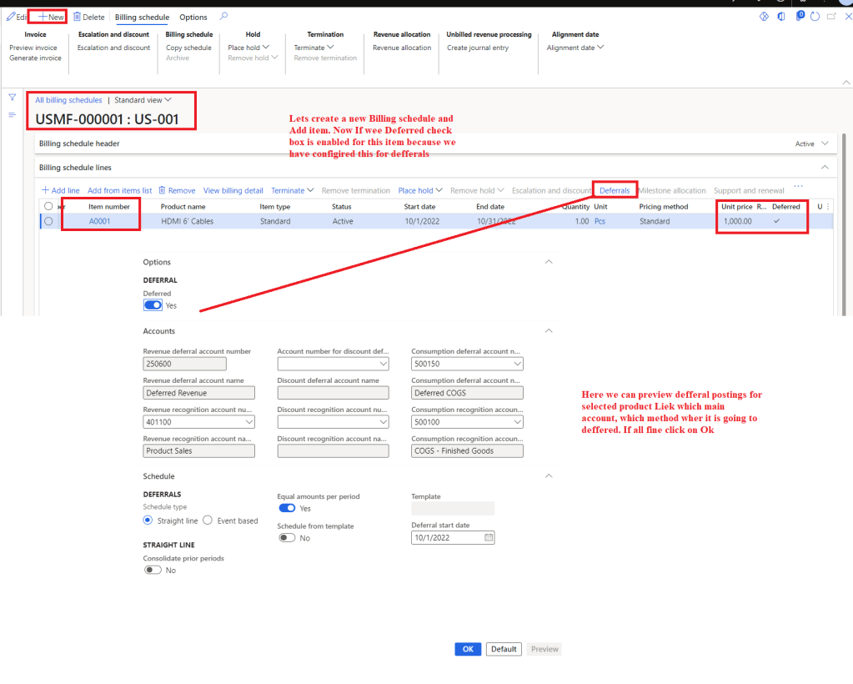Click the OK button
The image size is (853, 684).
pyautogui.click(x=468, y=649)
